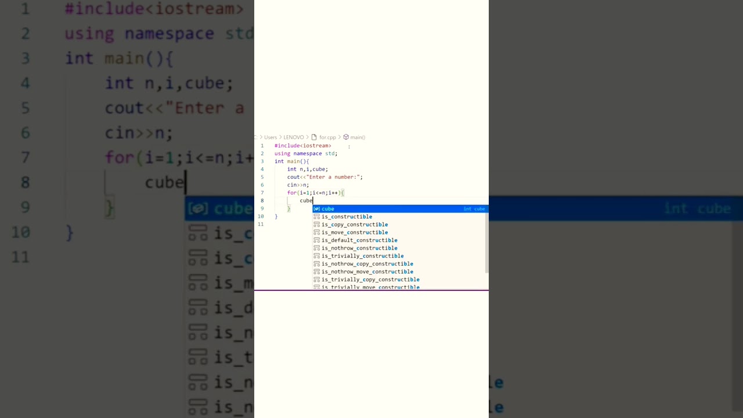743x418 pixels.
Task: Open the LENOVO breadcrumb segment
Action: click(x=294, y=137)
